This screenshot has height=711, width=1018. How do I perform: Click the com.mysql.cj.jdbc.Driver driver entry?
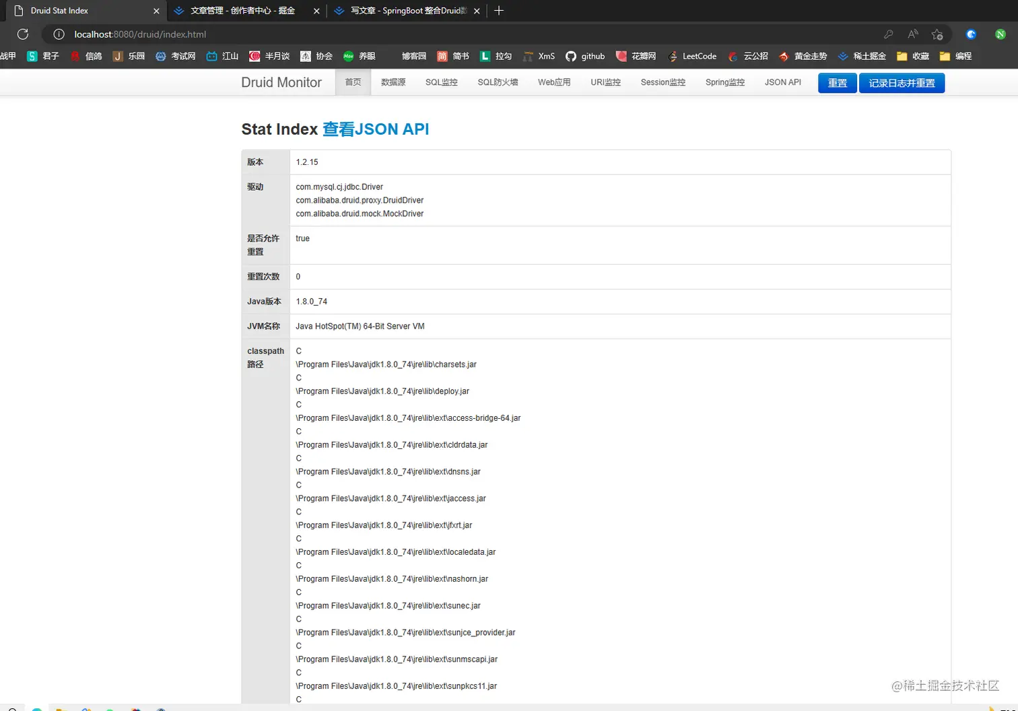[x=339, y=187]
